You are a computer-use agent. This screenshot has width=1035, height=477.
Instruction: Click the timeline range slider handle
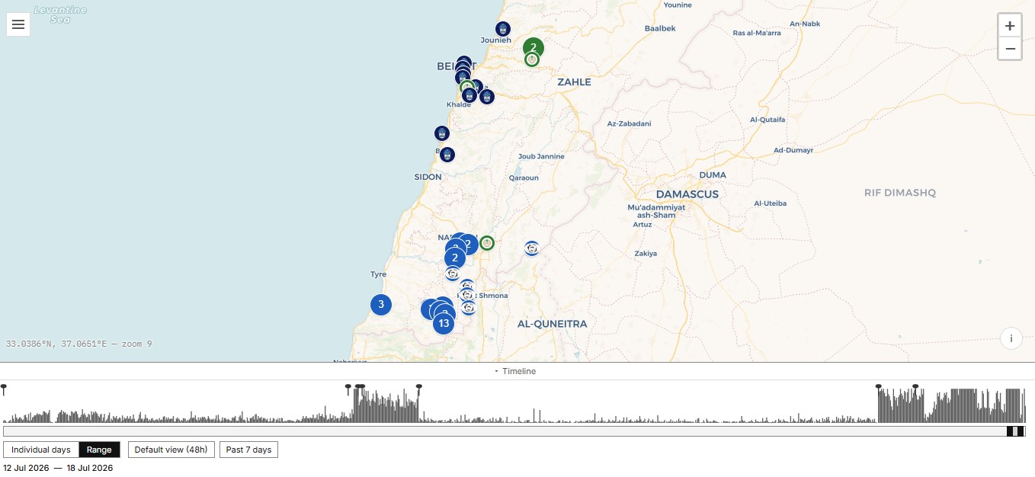click(x=1016, y=431)
